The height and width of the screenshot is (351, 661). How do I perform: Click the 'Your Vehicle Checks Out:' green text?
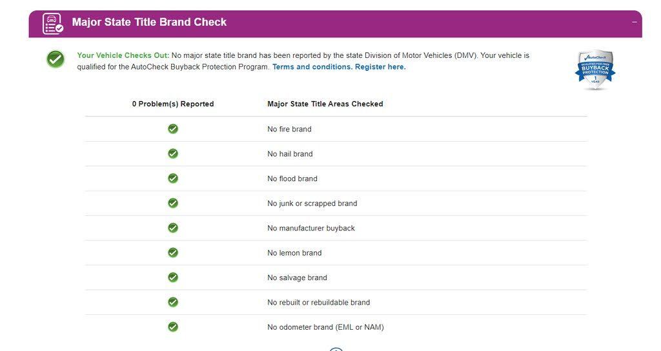(x=123, y=55)
